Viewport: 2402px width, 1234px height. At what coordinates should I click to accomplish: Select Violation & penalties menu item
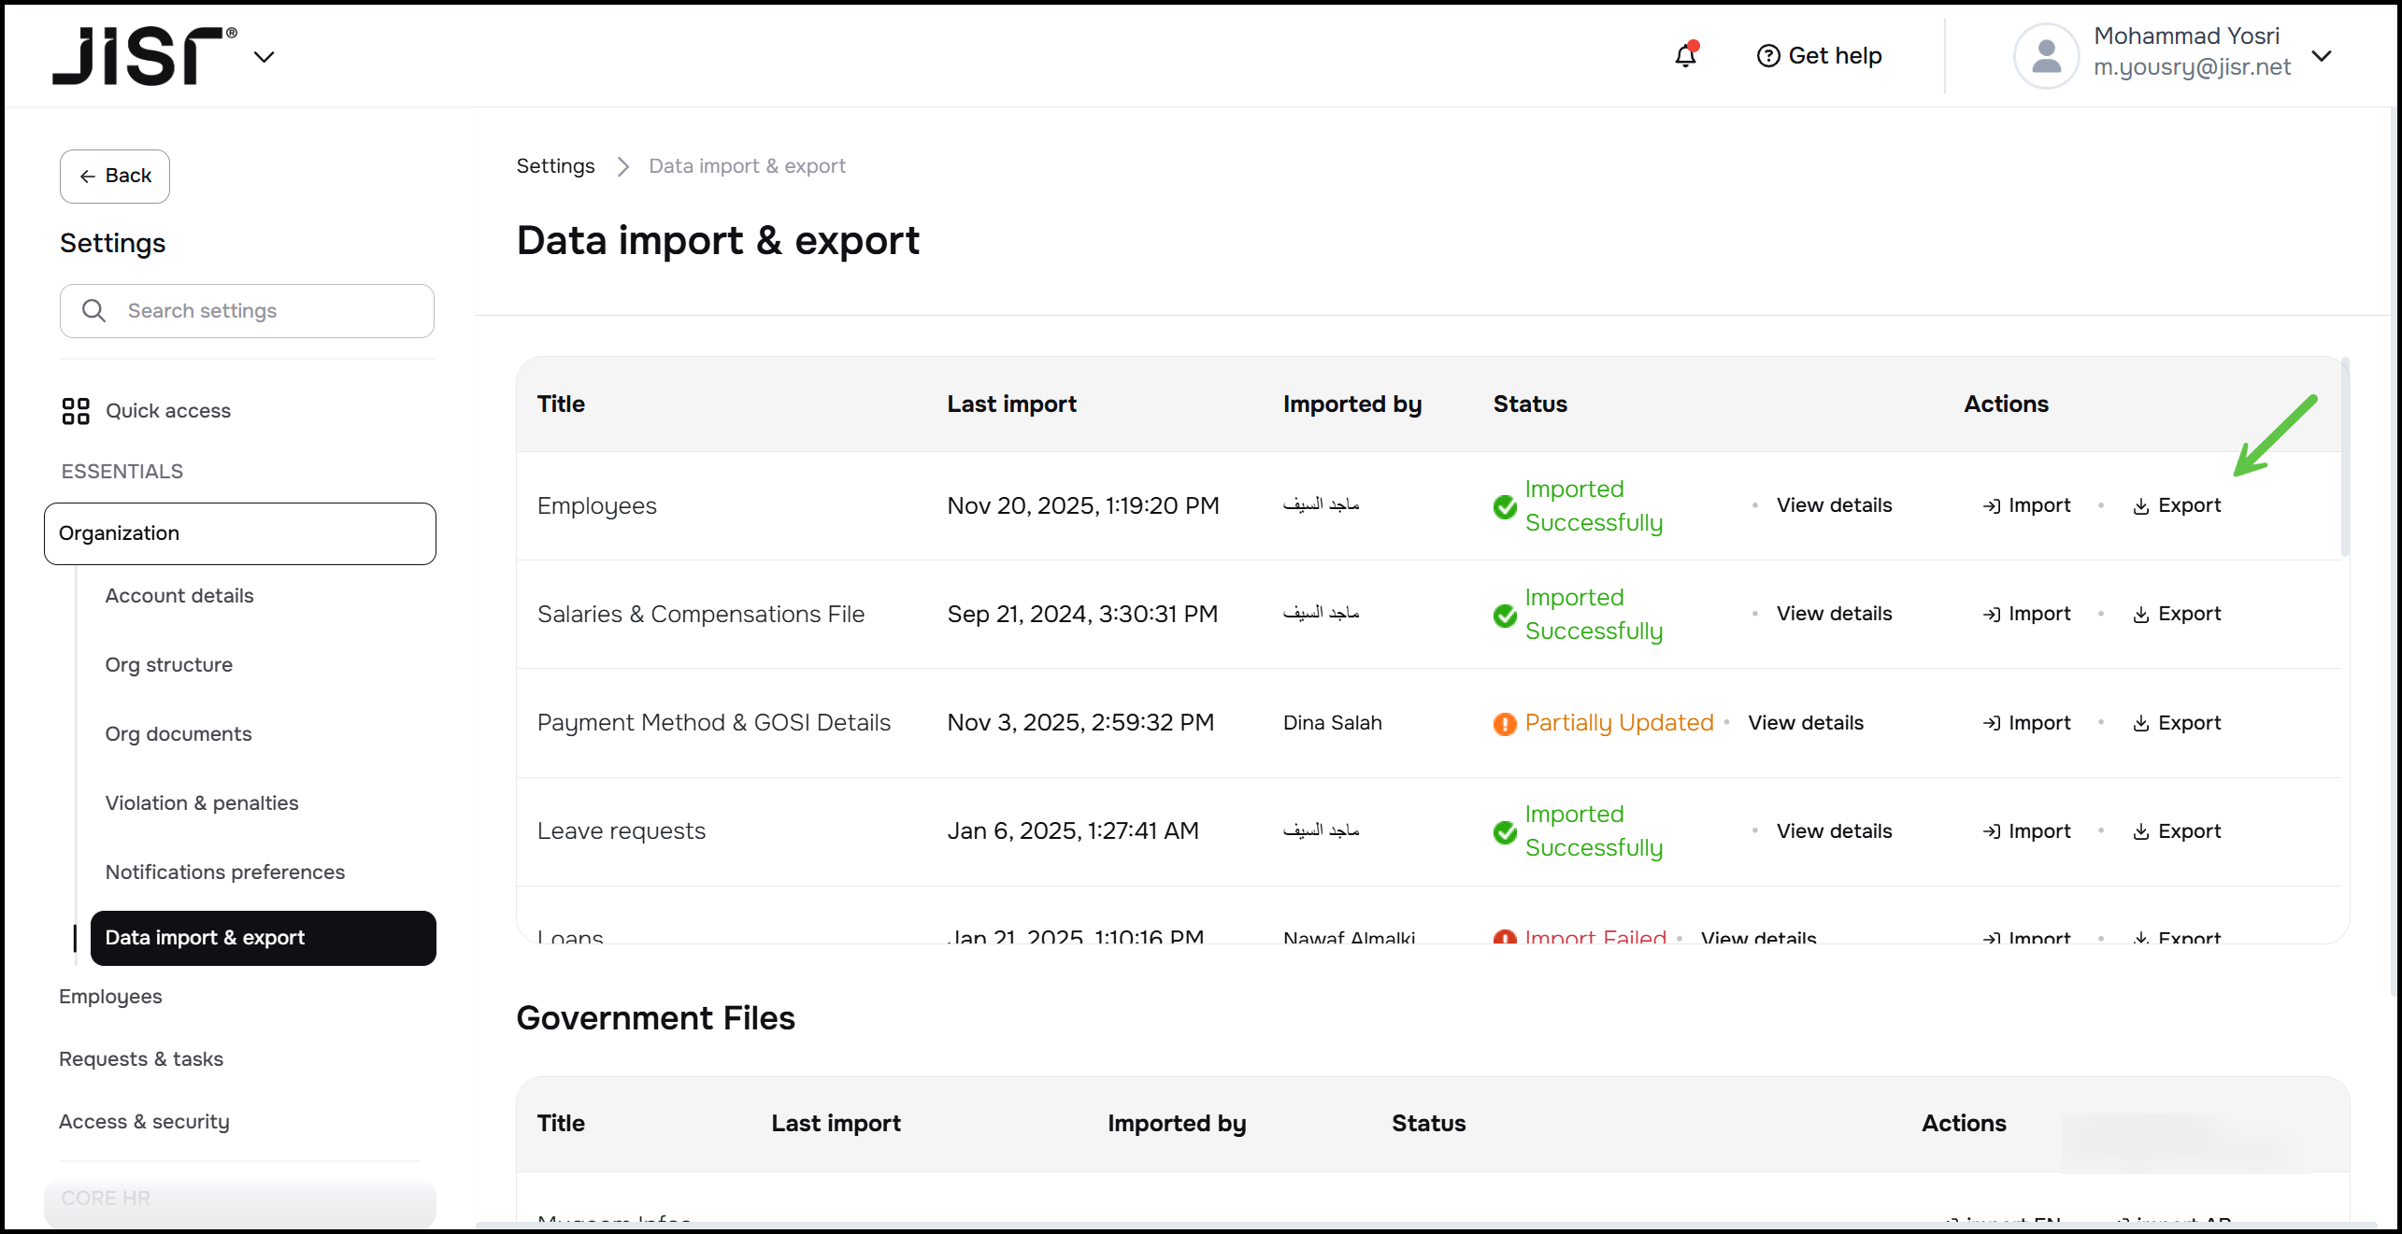202,803
